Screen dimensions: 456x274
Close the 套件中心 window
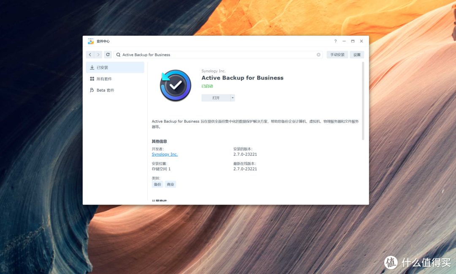[x=361, y=41]
